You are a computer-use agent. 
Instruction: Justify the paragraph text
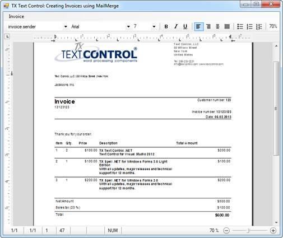(227, 27)
